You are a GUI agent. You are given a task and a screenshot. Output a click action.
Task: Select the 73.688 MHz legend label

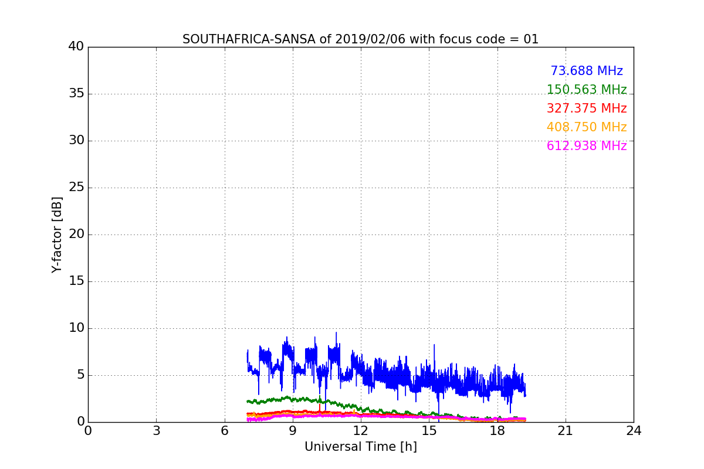587,71
